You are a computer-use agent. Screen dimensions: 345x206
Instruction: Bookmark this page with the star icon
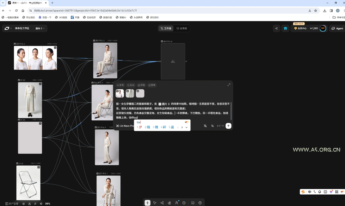click(x=316, y=10)
